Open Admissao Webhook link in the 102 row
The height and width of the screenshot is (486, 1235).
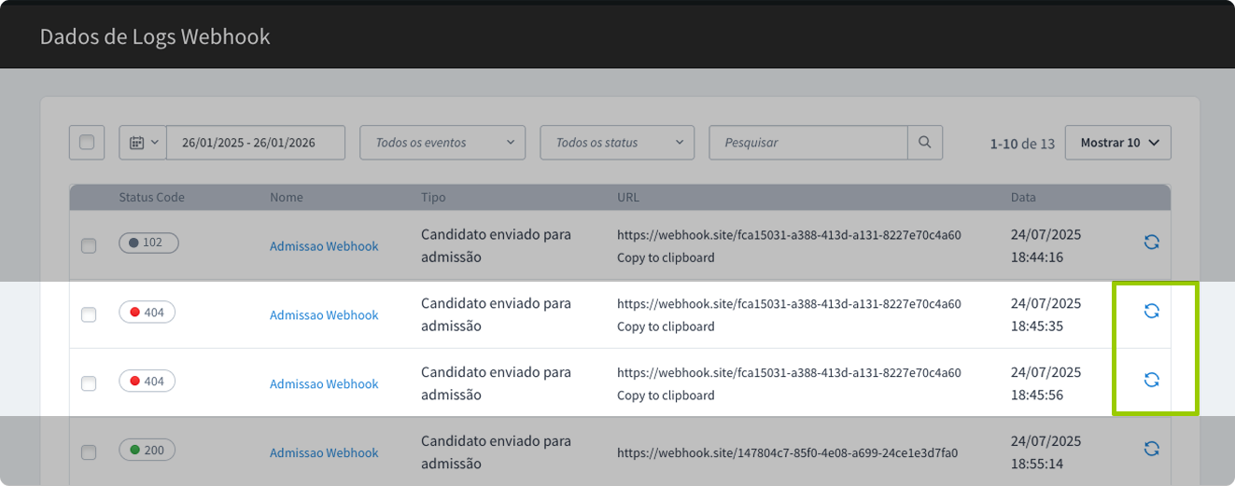(324, 246)
